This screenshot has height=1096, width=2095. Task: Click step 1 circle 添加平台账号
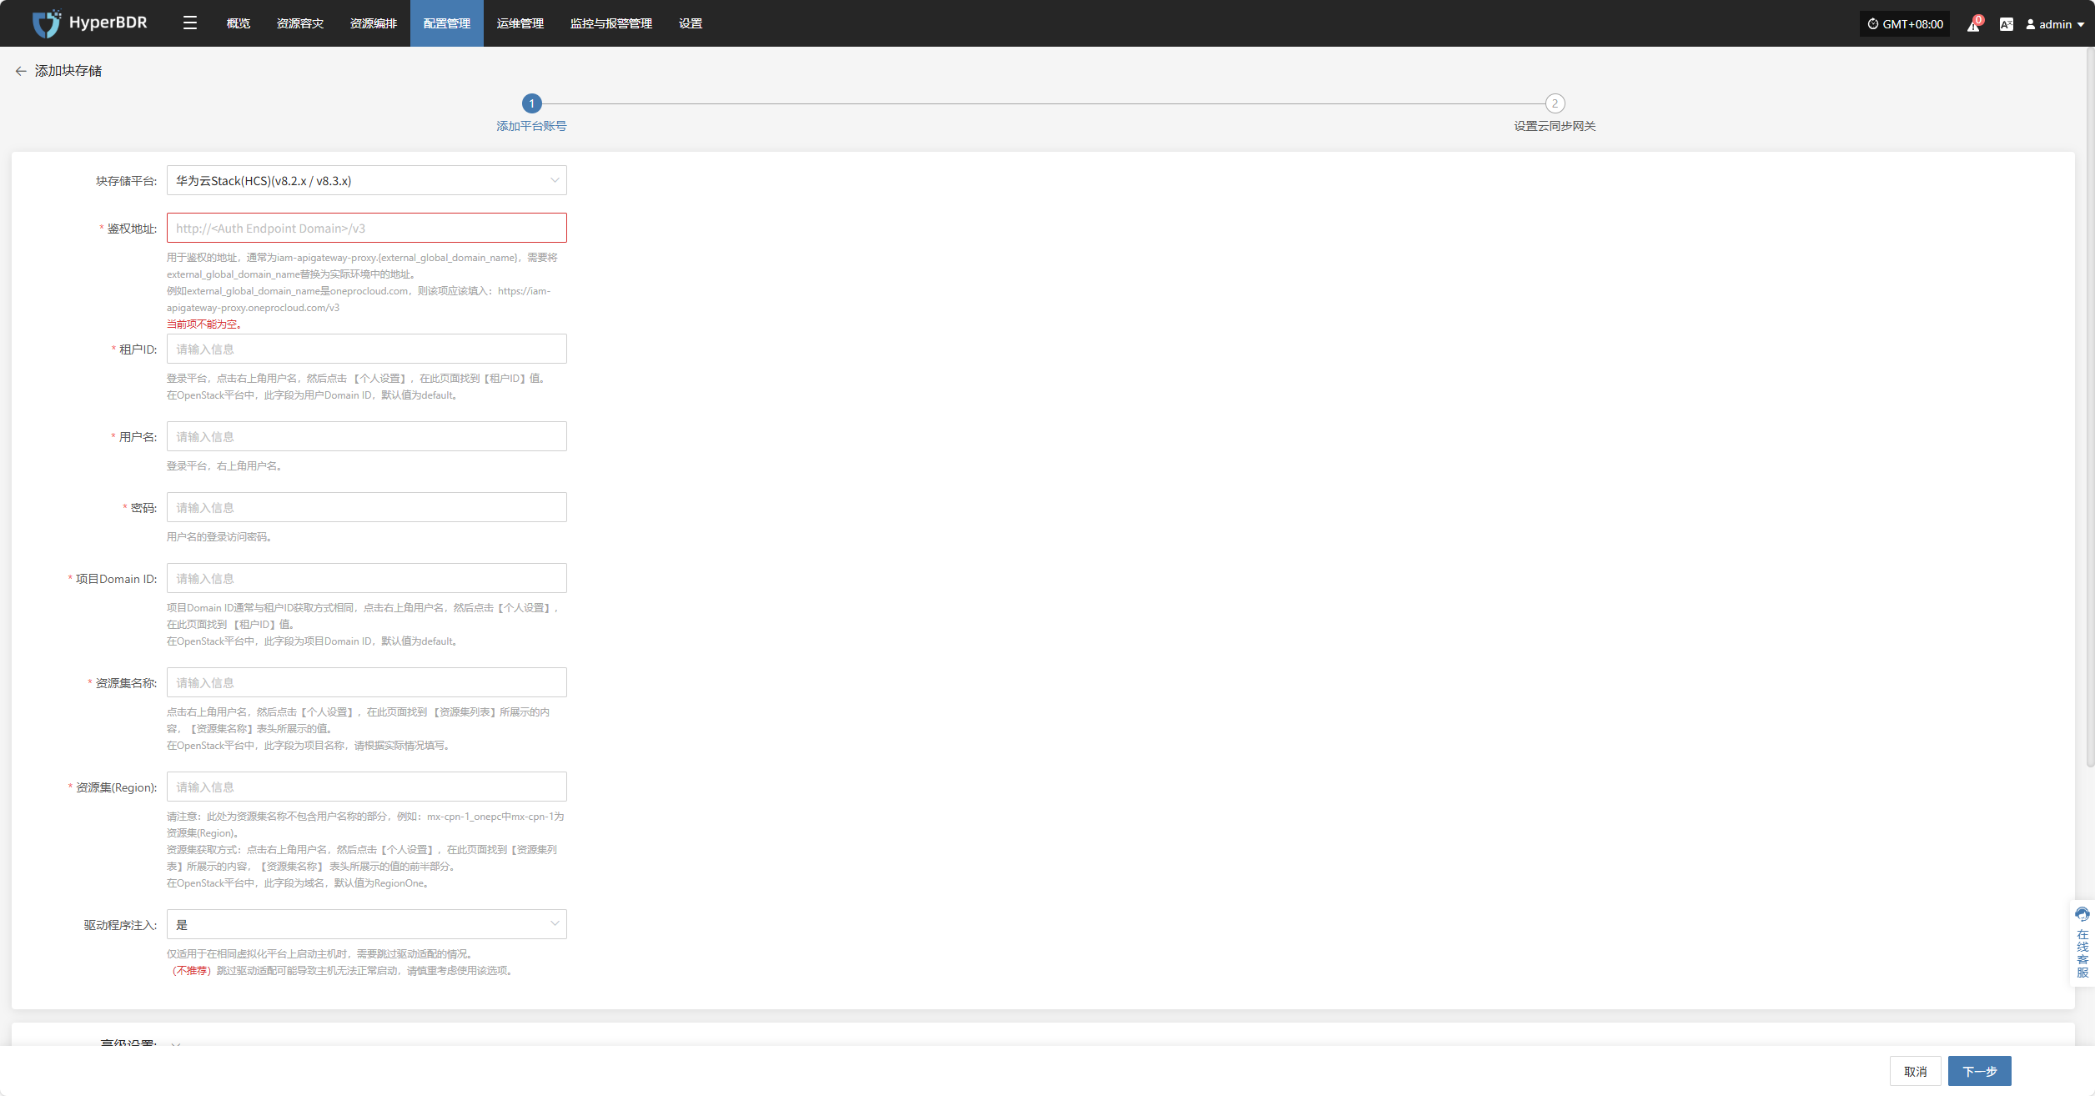pos(531,103)
